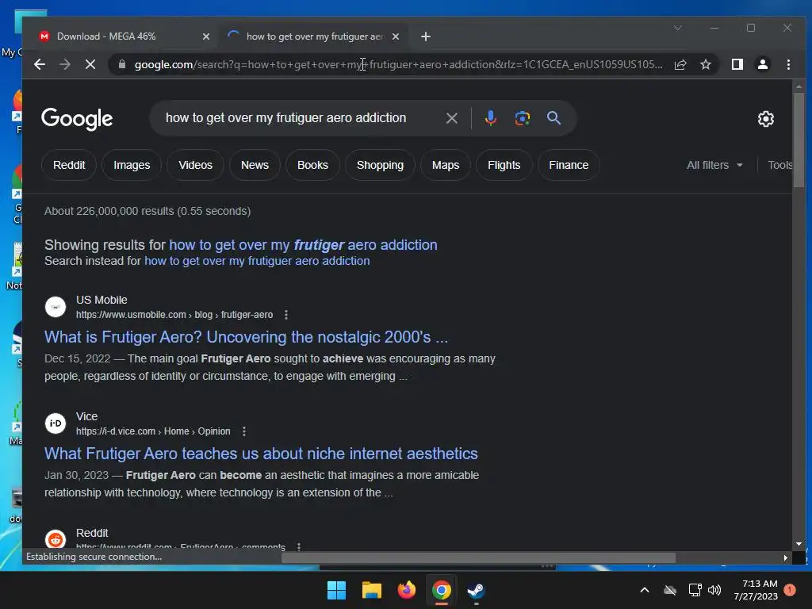
Task: Switch to Maps results
Action: click(x=446, y=165)
